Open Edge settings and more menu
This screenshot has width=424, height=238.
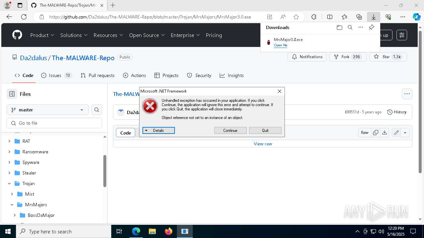coord(403,17)
